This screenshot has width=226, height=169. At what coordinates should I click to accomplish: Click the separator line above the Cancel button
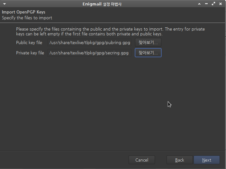pos(113,151)
